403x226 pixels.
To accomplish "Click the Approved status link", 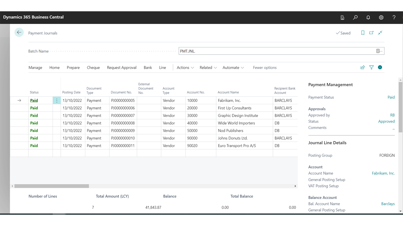I will pyautogui.click(x=386, y=121).
